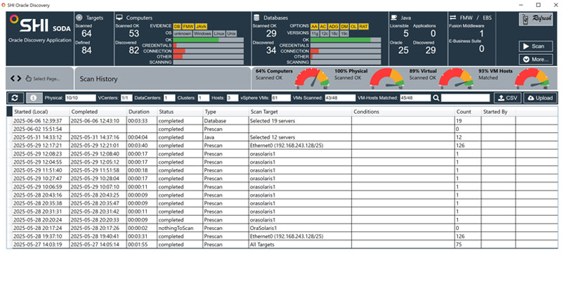Sort by Scan Target column header
The height and width of the screenshot is (308, 562).
[x=300, y=112]
